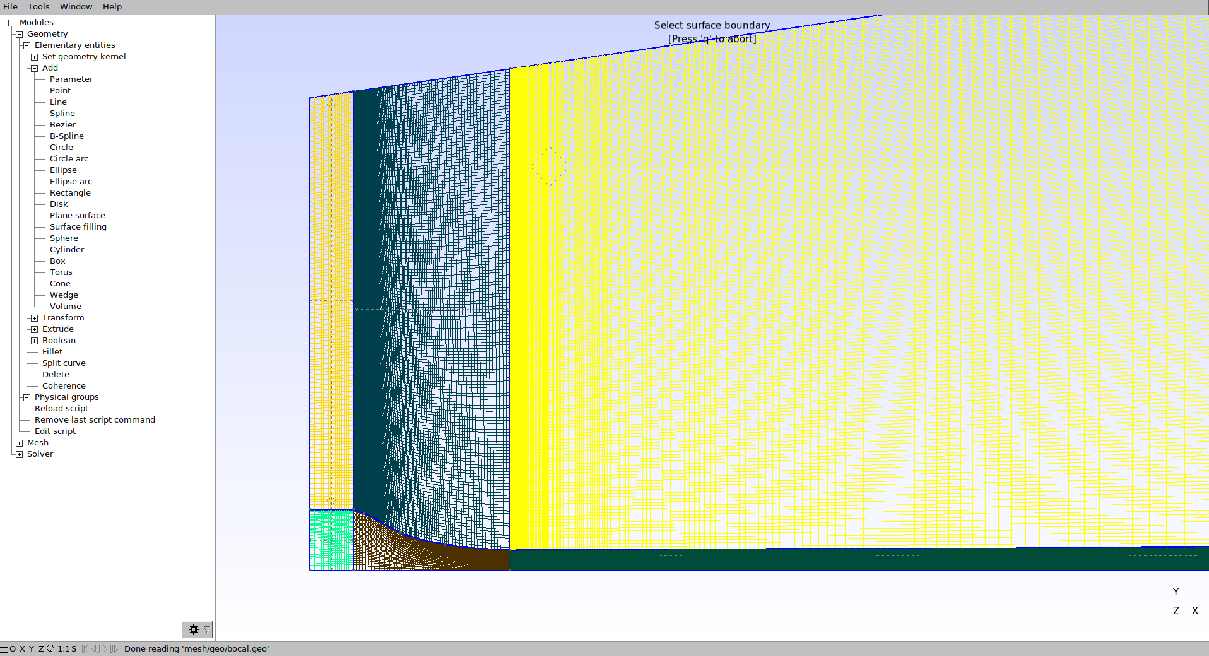Expand the Physical groups node
1209x656 pixels.
pos(27,397)
